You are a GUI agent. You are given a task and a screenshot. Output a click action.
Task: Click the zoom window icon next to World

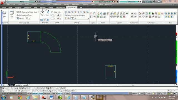(x=27, y=18)
